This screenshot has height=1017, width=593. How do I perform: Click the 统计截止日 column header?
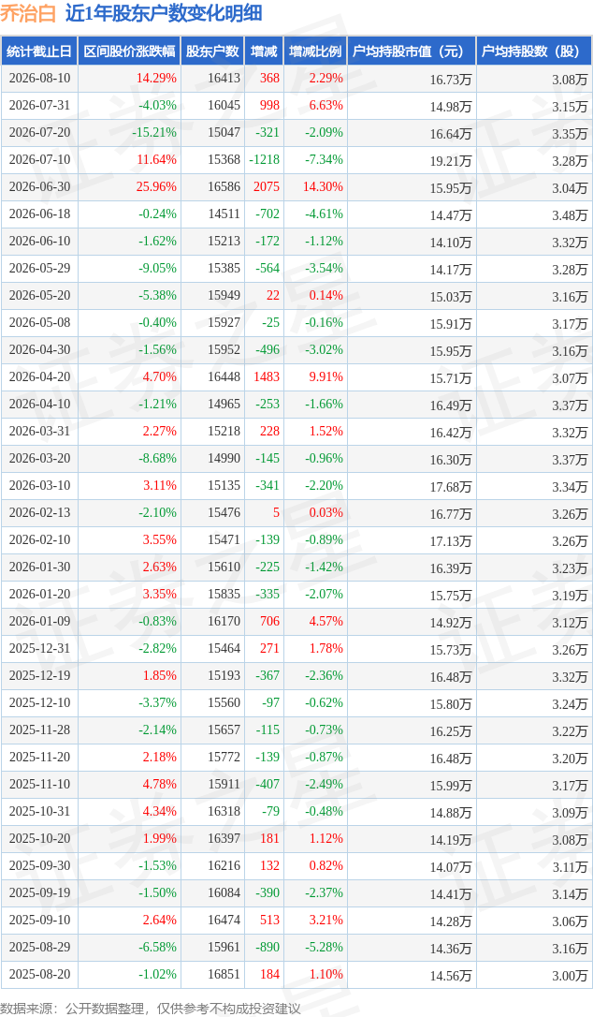[x=39, y=52]
